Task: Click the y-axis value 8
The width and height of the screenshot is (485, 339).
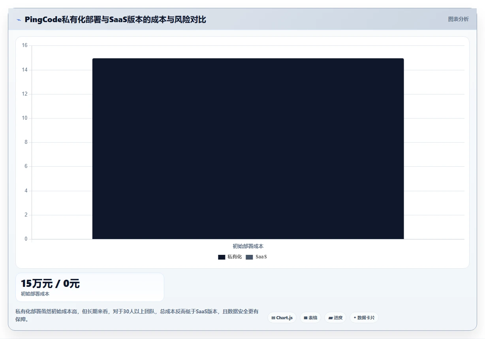Action: pos(26,142)
